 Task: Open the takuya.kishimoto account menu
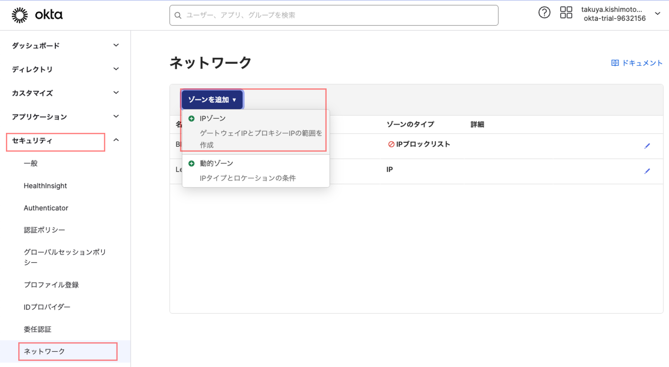click(x=614, y=13)
